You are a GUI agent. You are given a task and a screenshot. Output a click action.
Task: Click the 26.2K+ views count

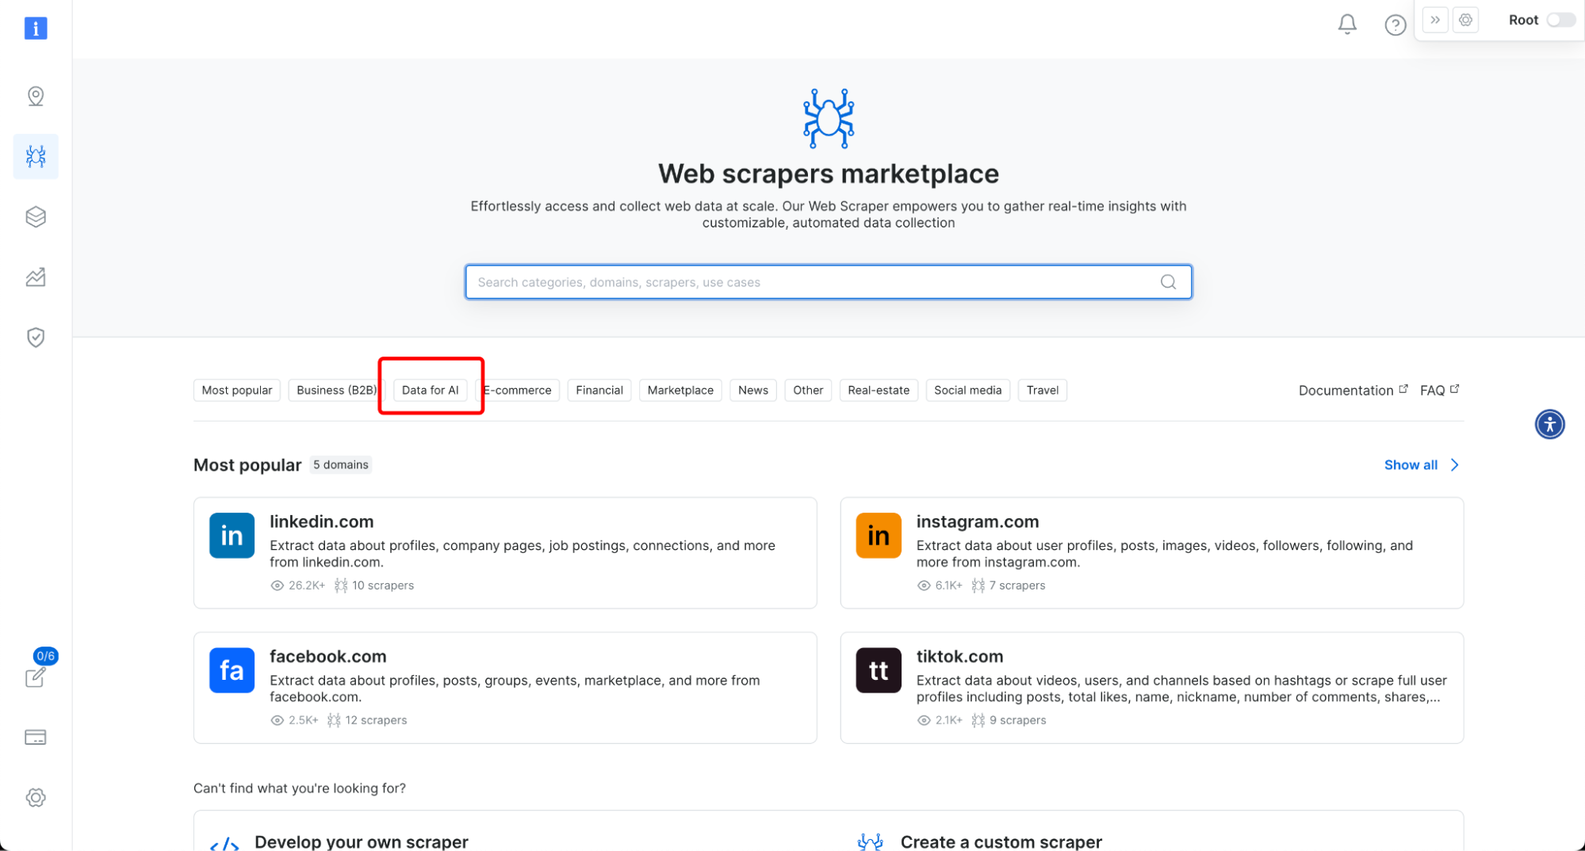307,586
